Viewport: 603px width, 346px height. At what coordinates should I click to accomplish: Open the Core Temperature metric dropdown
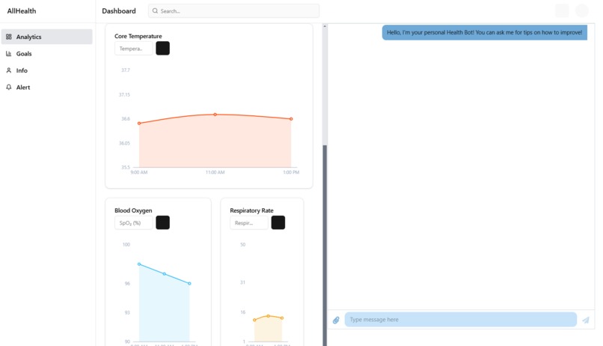[133, 49]
